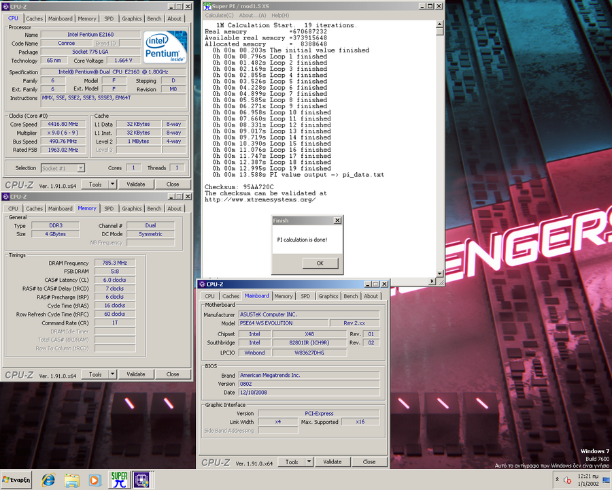Click Validate in the CPU-Z Memory window
This screenshot has height=490, width=612.
[x=136, y=374]
